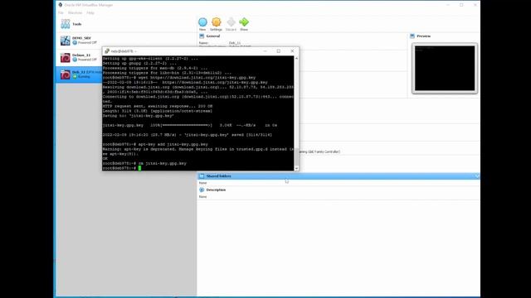Click the Description header icon
531x298 pixels.
coord(202,190)
